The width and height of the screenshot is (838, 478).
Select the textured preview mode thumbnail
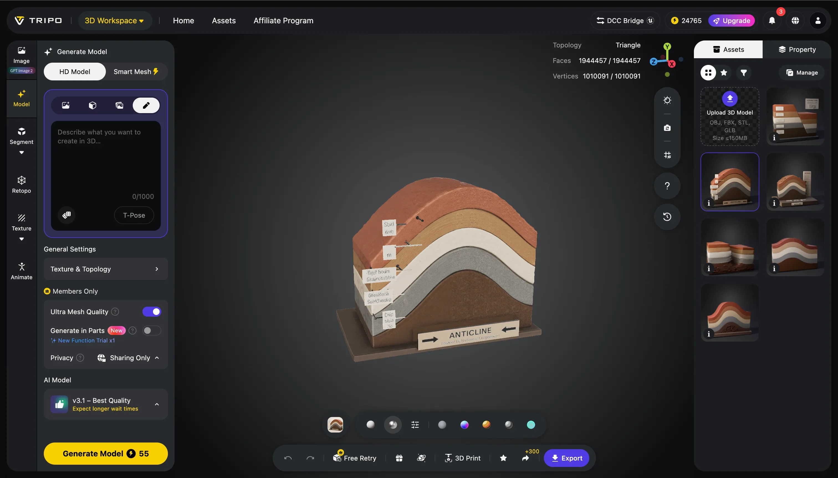[x=335, y=425]
